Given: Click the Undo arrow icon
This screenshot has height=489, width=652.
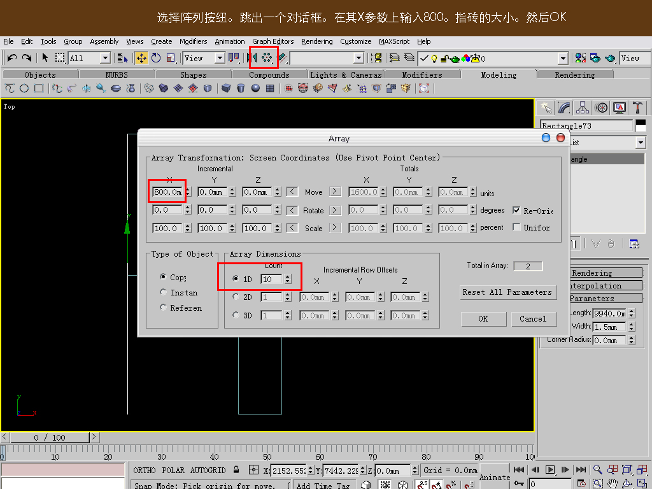Looking at the screenshot, I should [12, 58].
